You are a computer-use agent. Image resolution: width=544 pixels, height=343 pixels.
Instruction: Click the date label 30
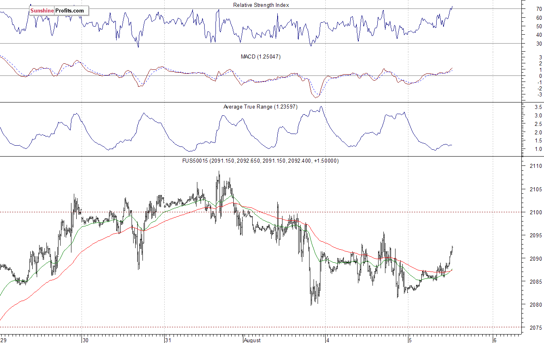(86, 340)
